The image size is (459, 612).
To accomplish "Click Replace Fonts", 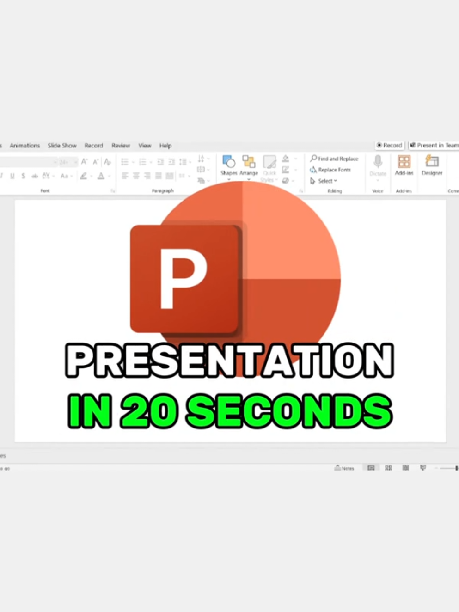I will point(330,170).
